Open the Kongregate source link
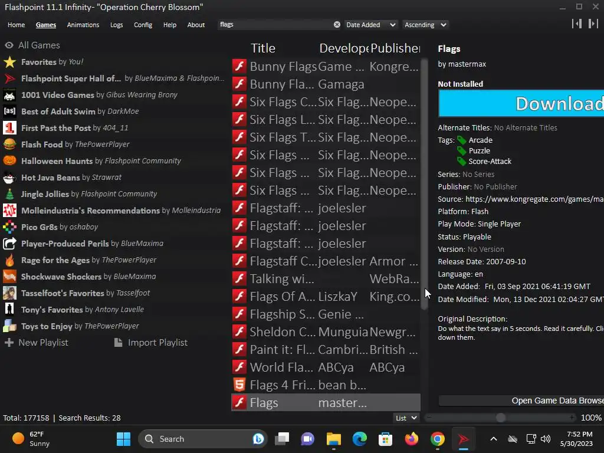 pos(534,199)
